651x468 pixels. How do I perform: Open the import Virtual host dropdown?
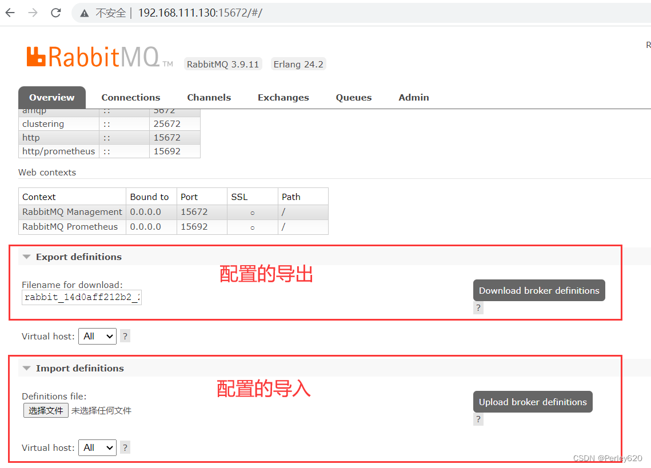coord(98,447)
